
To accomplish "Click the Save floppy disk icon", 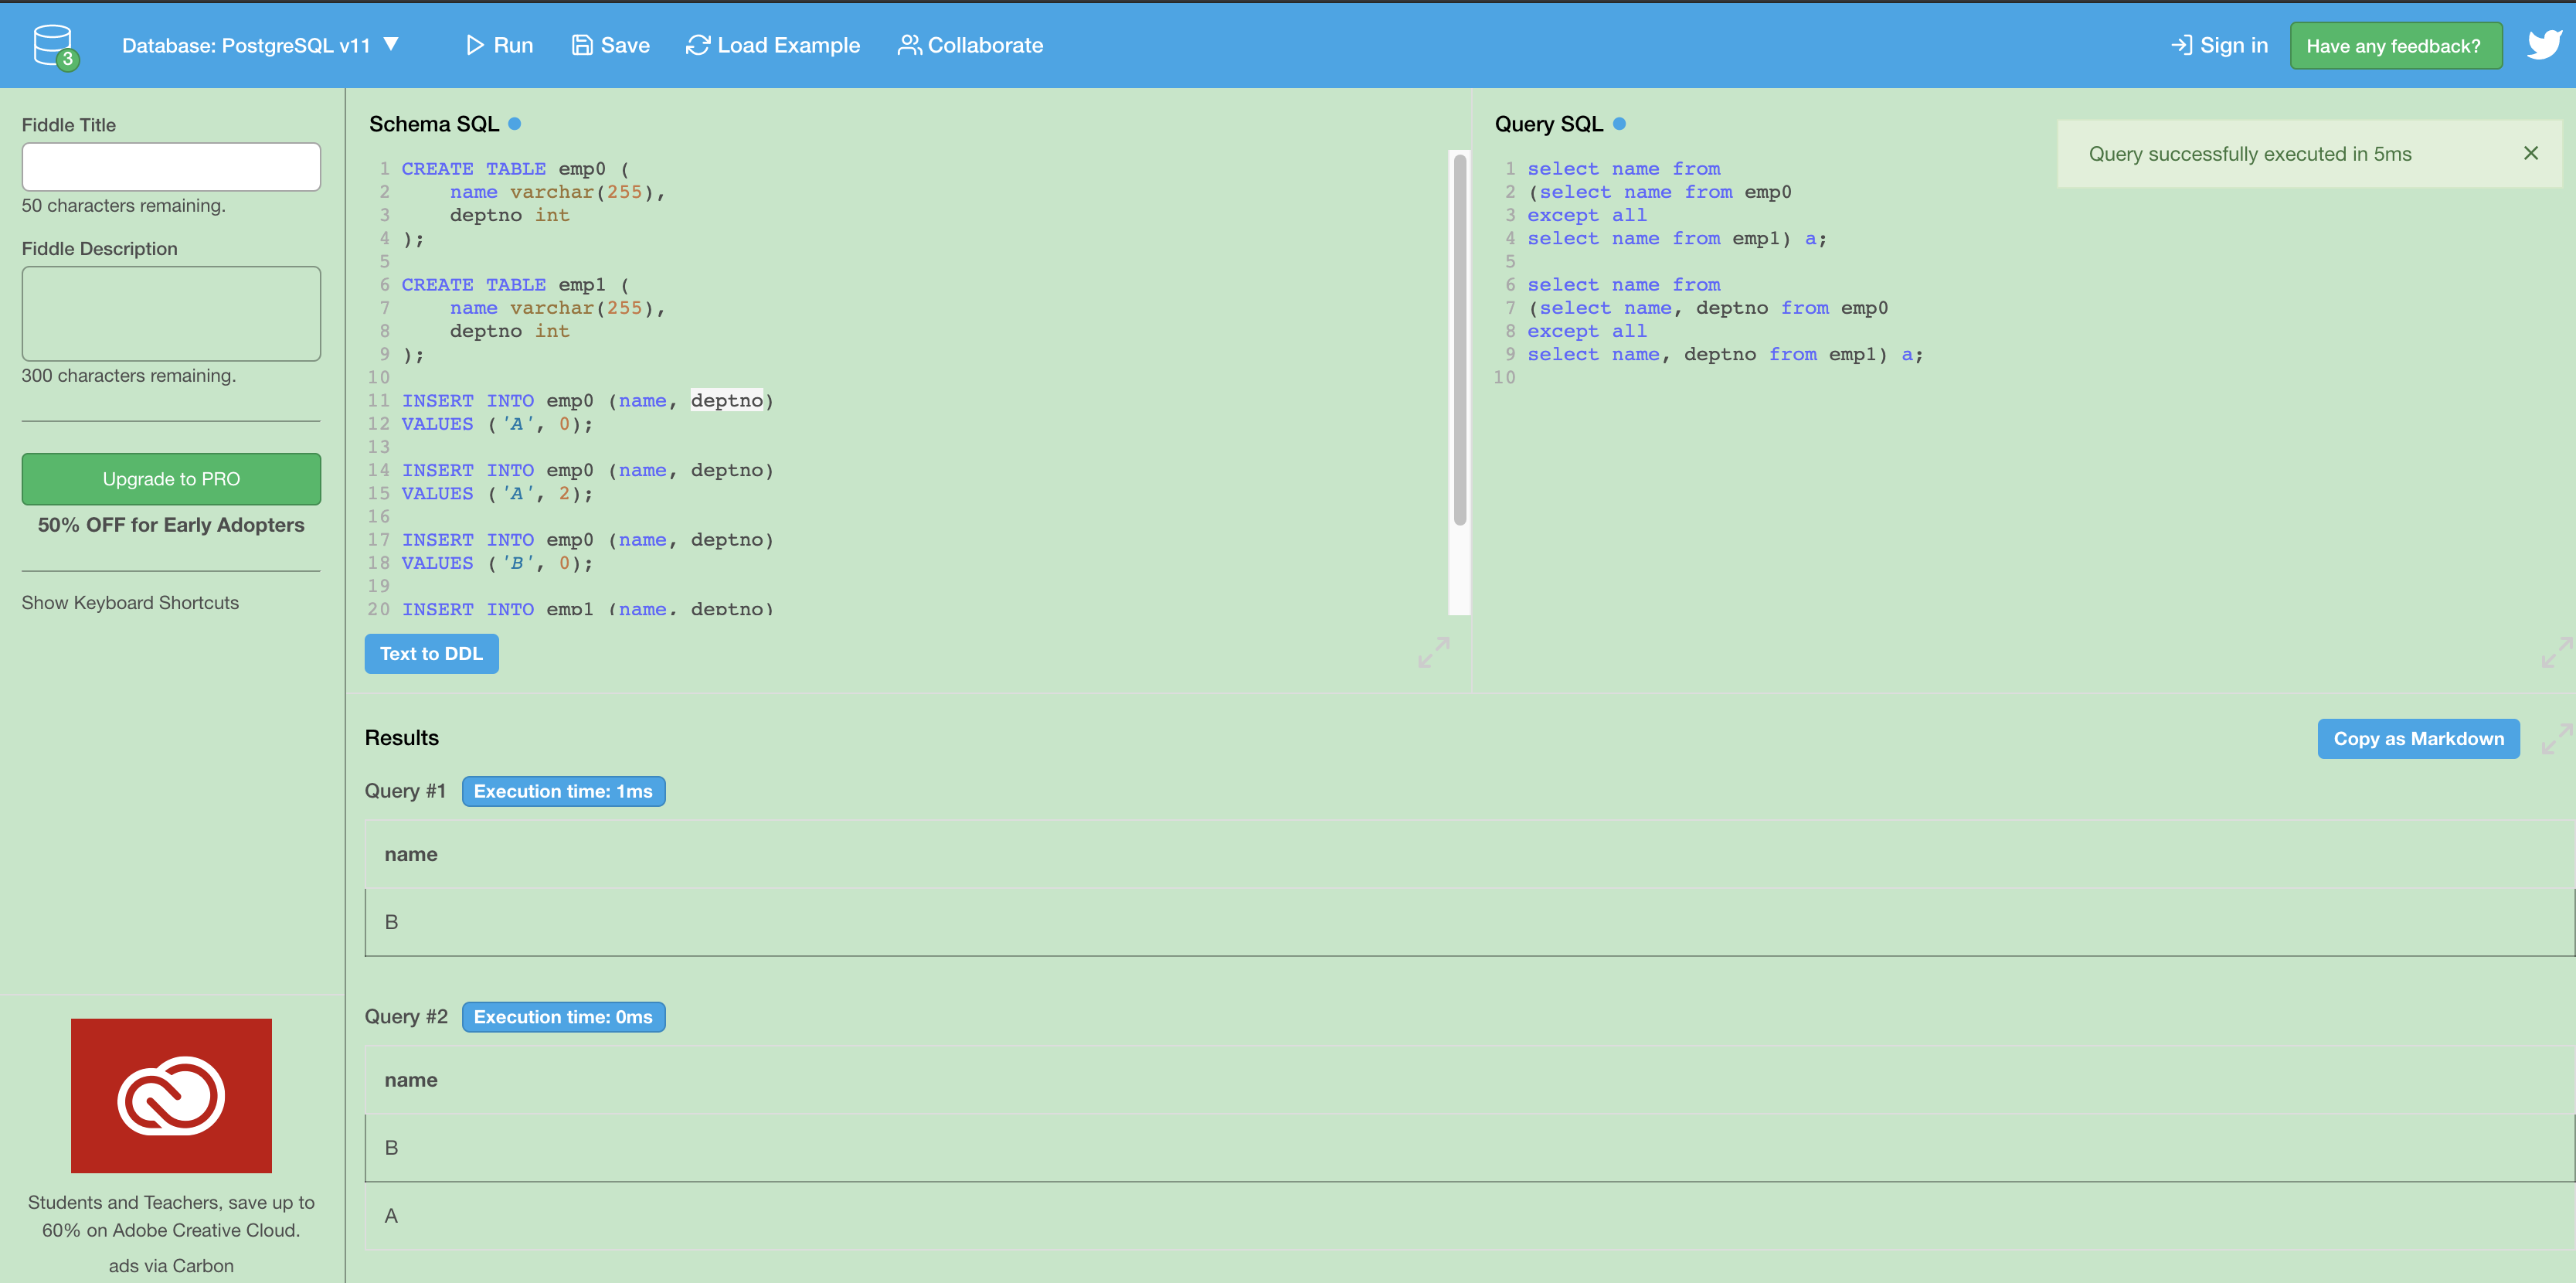I will point(582,45).
